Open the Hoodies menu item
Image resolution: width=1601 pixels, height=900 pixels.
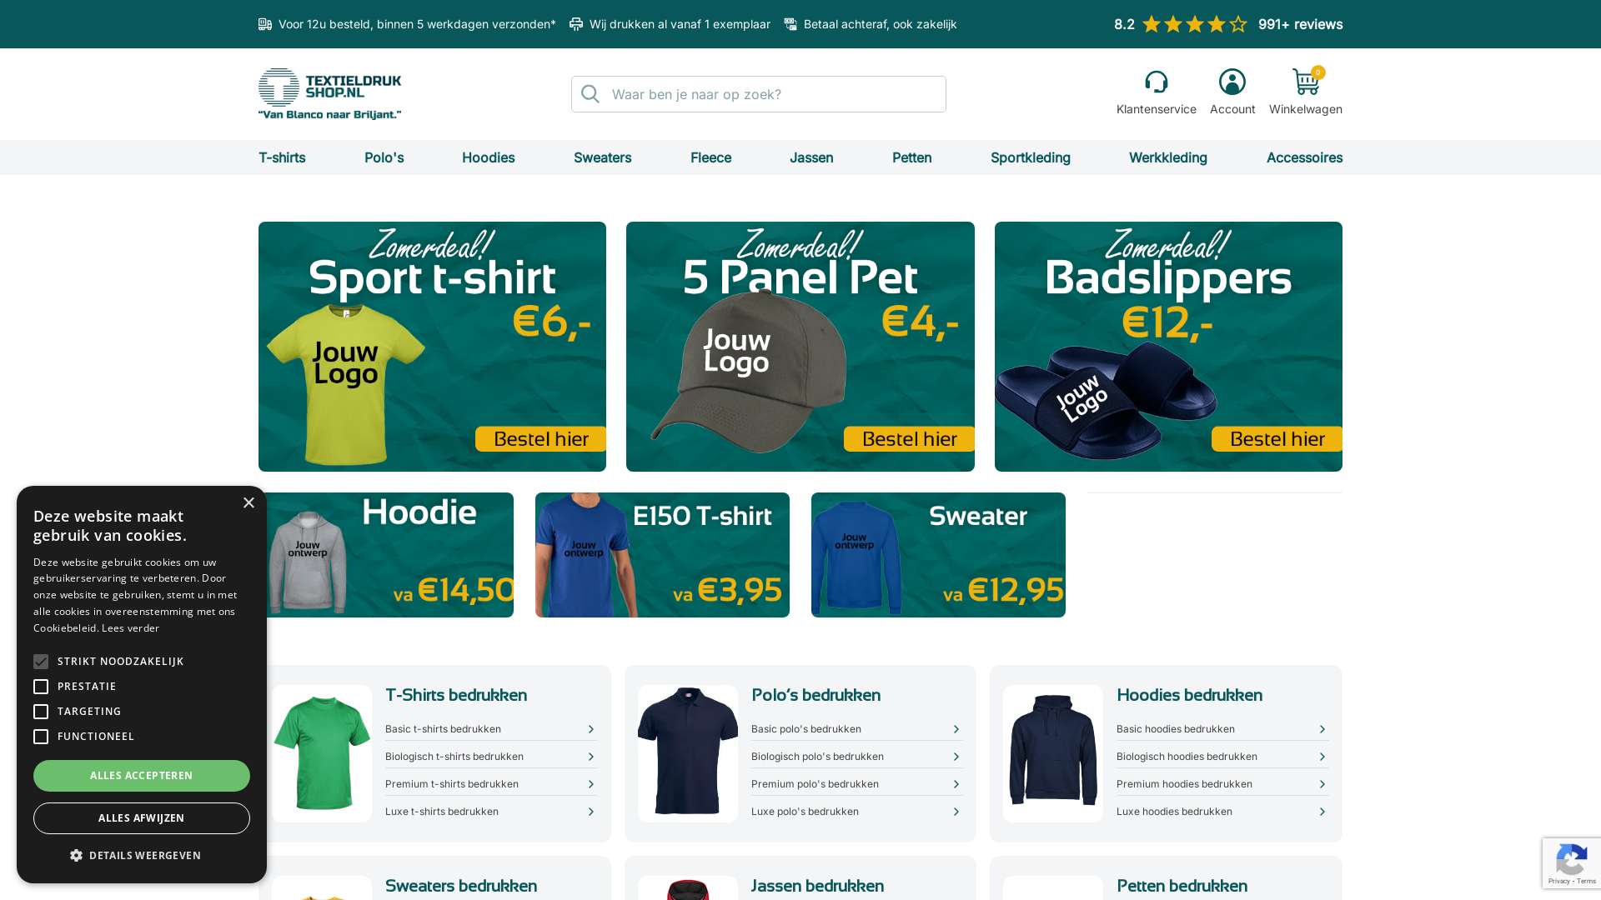coord(488,157)
